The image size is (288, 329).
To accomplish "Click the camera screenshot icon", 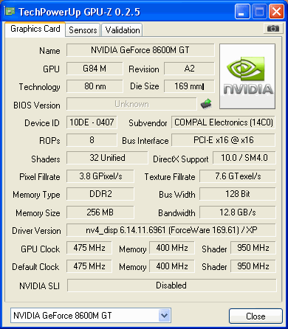I will point(272,29).
